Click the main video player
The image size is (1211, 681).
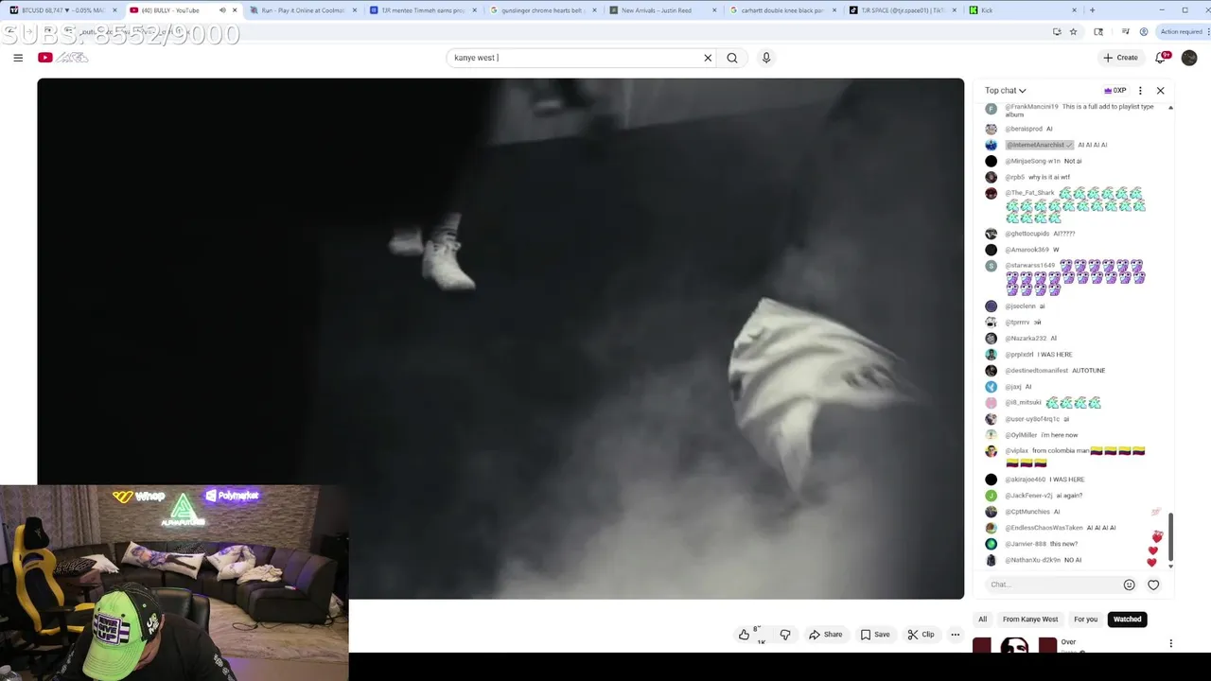click(500, 339)
